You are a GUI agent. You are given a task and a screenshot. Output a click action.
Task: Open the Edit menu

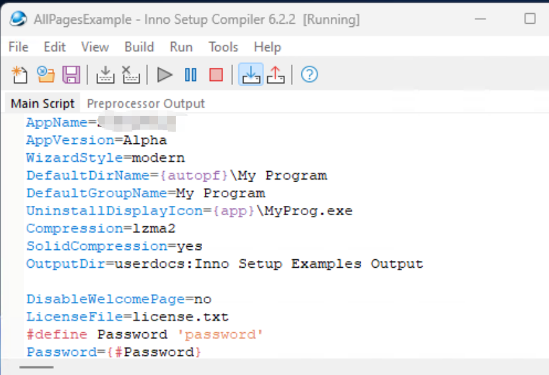55,47
